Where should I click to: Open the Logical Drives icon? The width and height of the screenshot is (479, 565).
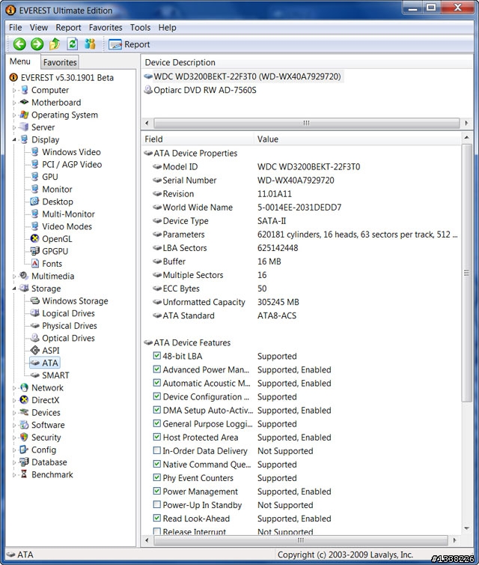35,312
